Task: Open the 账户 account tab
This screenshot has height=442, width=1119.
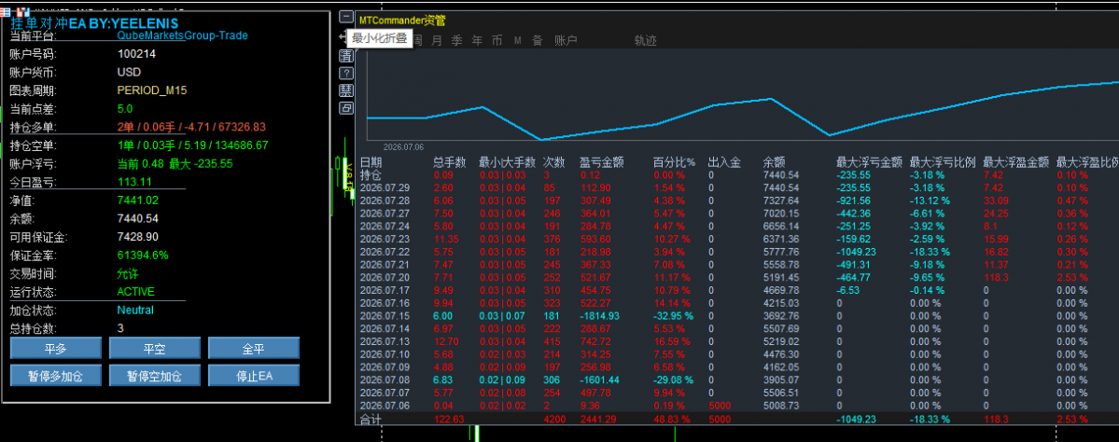Action: [x=566, y=41]
